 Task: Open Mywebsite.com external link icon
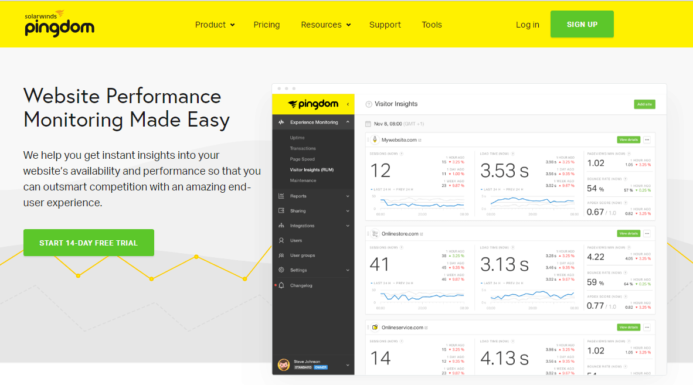click(420, 141)
